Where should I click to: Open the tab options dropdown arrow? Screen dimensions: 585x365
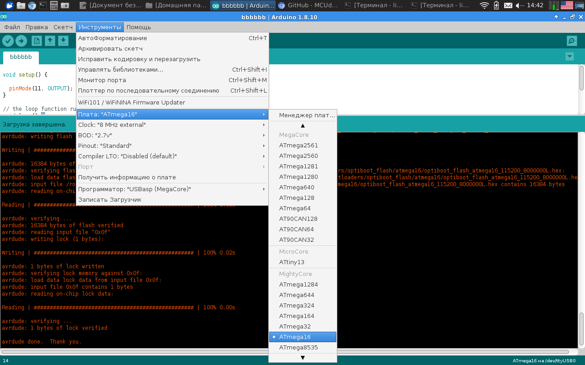(569, 57)
